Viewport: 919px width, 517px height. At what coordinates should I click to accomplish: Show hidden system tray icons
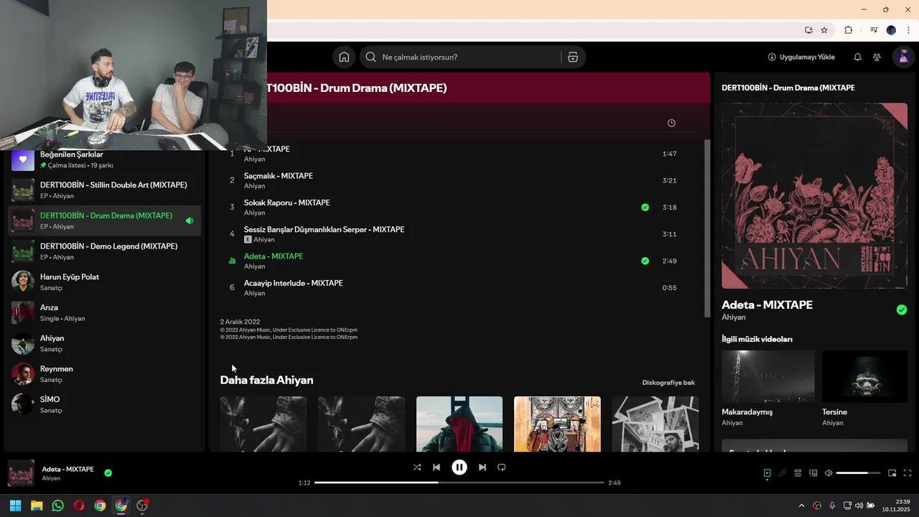[x=802, y=506]
